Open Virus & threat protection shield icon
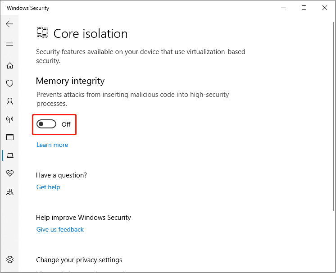Screen dimensions: 336x273 click(10, 83)
